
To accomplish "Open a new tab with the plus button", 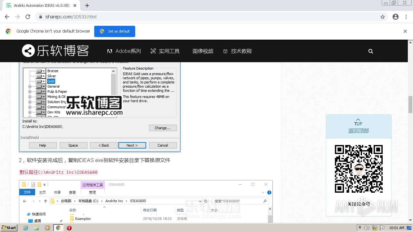I will [87, 5].
